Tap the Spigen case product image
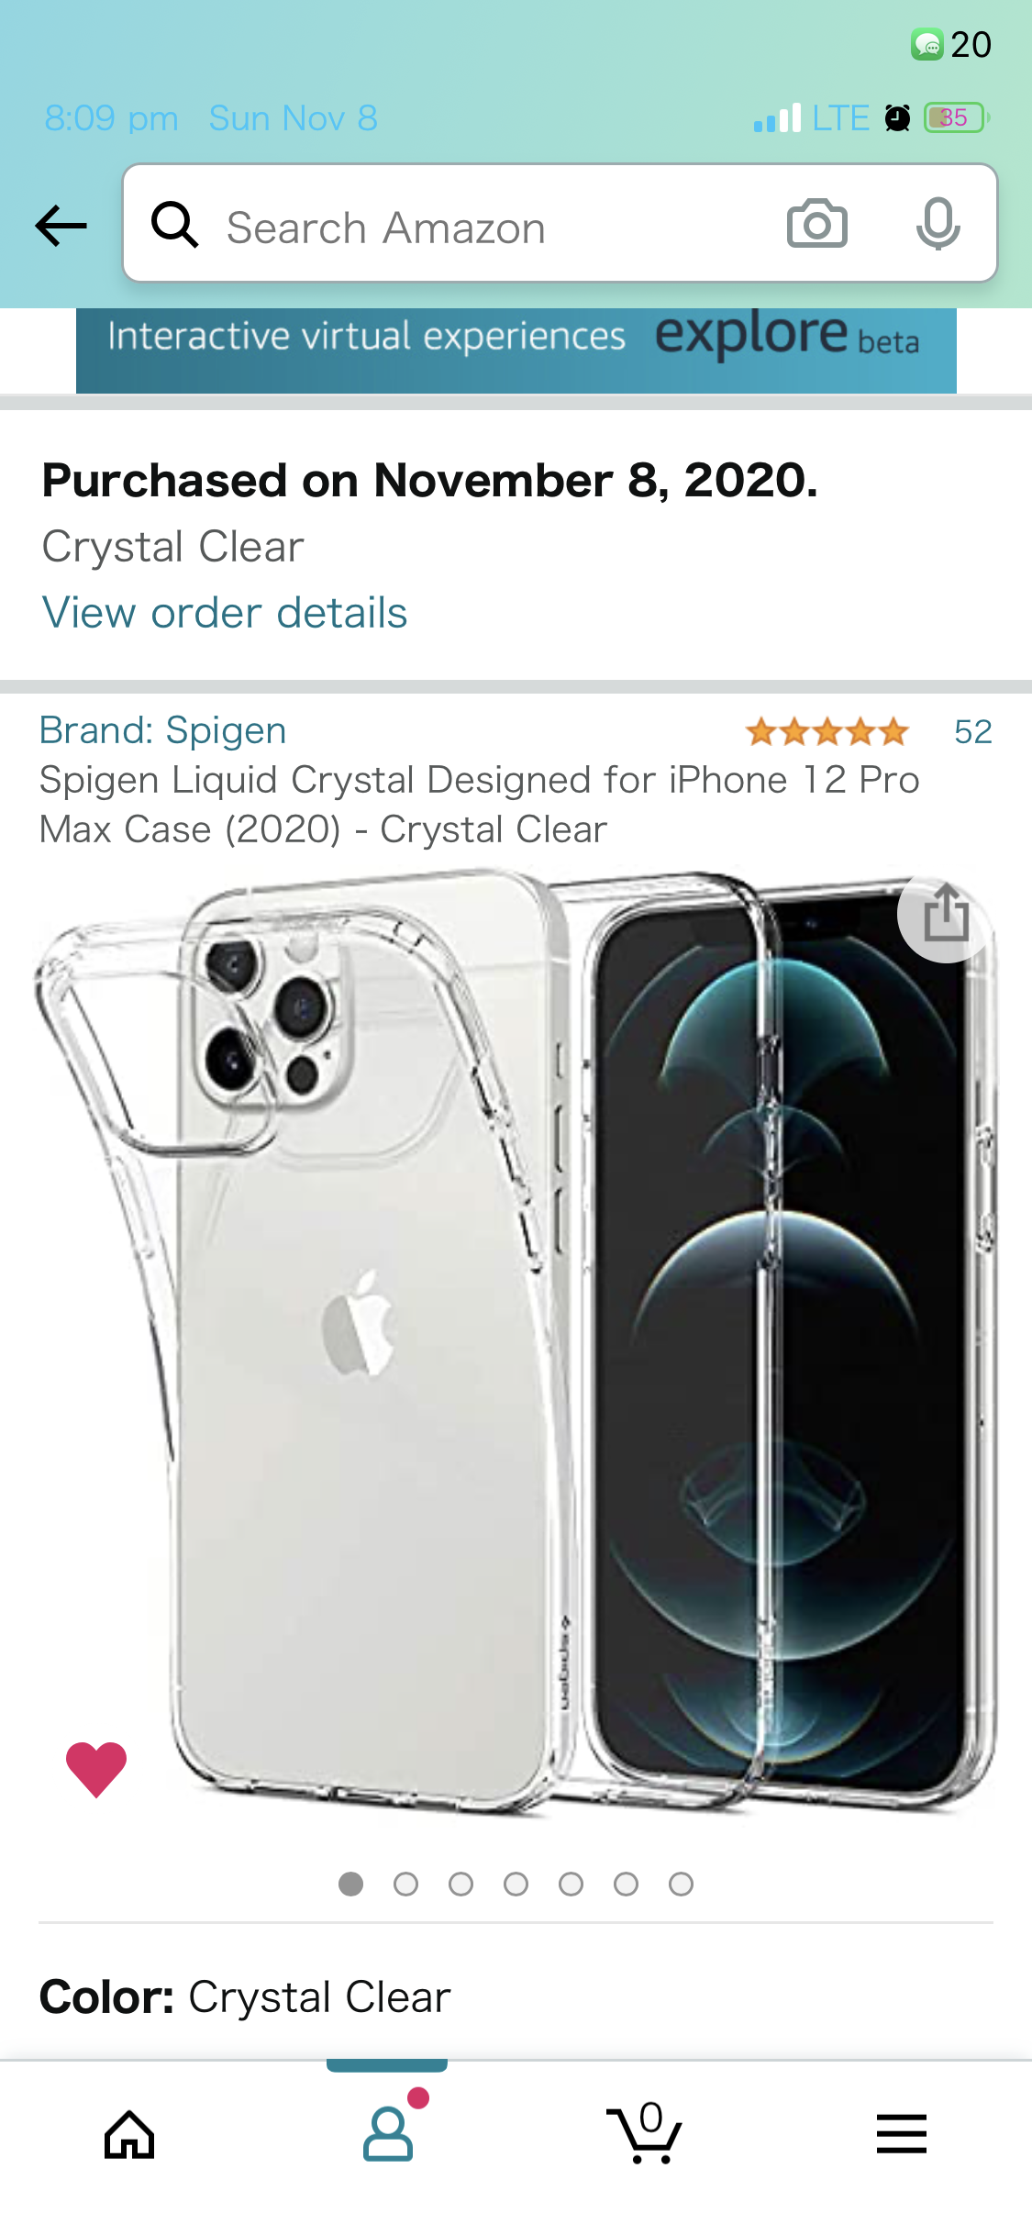Viewport: 1032px width, 2235px height. pos(516,1344)
